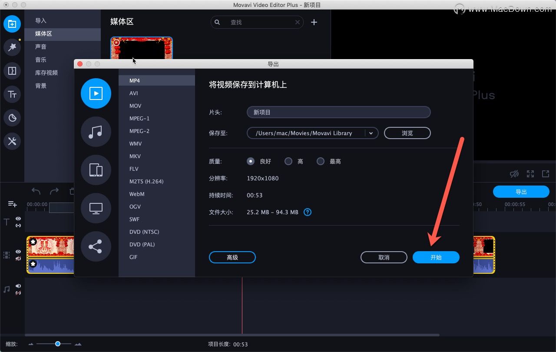Click the add track icon
Viewport: 556px width, 352px height.
pos(13,204)
